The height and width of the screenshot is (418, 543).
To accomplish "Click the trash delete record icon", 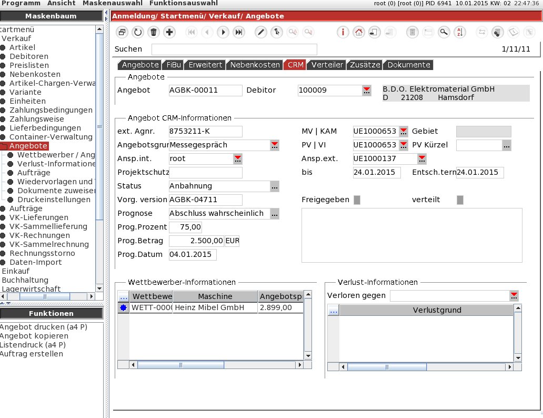I will [153, 32].
